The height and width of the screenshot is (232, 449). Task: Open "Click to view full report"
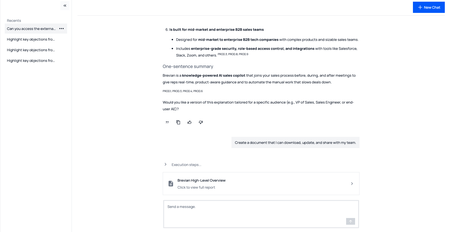[x=196, y=187]
